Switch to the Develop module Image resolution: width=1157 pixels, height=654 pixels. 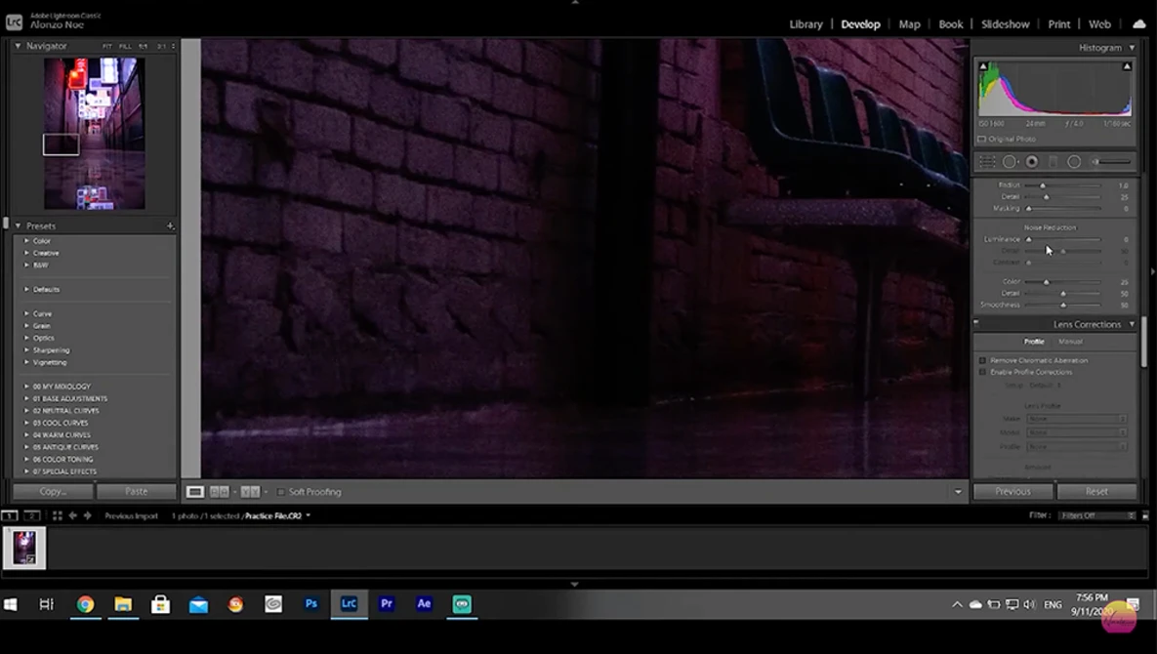coord(860,24)
